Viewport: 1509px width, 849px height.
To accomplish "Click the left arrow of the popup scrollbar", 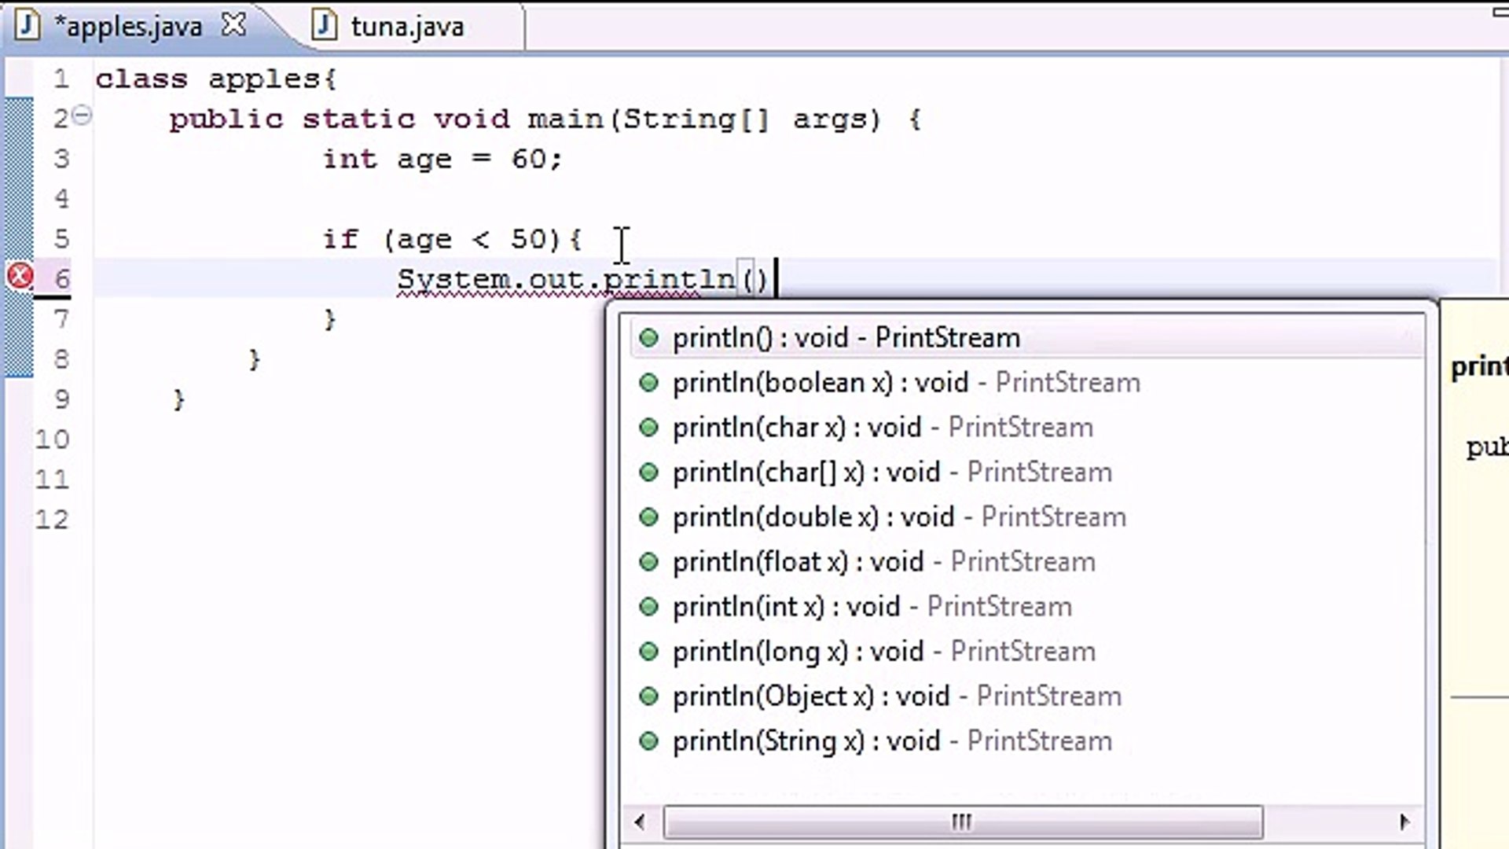I will [638, 821].
